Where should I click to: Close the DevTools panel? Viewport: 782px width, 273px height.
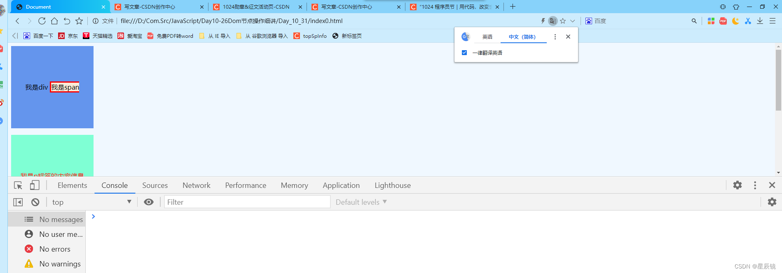point(772,185)
